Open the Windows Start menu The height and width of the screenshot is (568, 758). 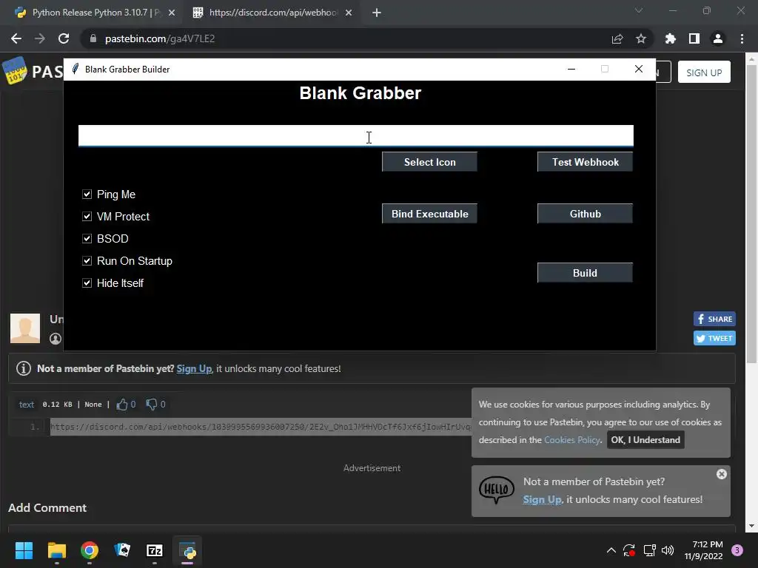(x=24, y=550)
